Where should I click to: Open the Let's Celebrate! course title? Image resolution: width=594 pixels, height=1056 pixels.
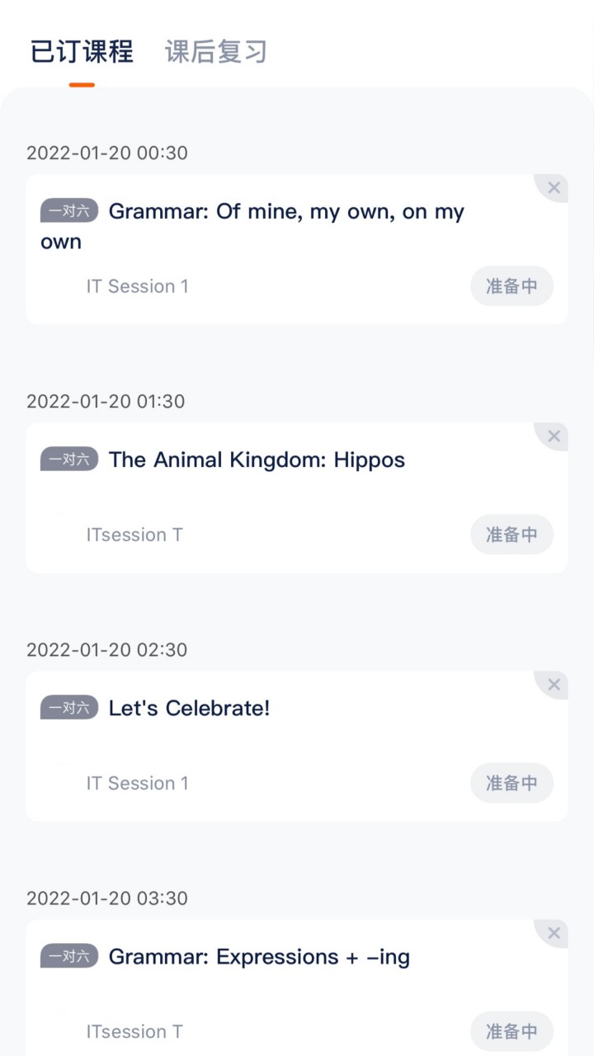click(189, 708)
